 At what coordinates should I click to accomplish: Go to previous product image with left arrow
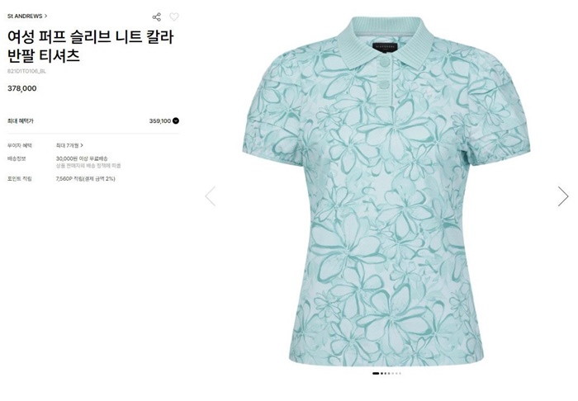pyautogui.click(x=211, y=196)
